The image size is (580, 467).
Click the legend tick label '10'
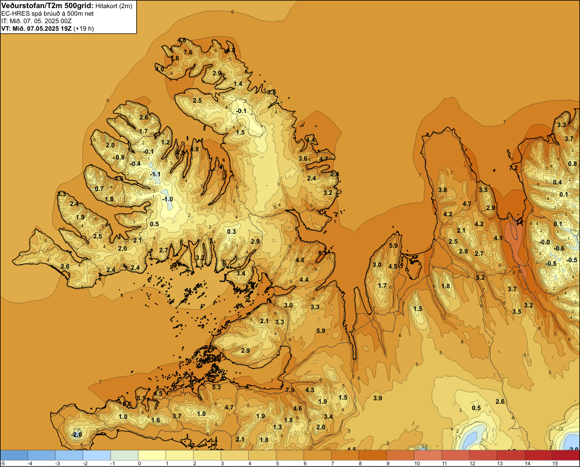coord(417,464)
